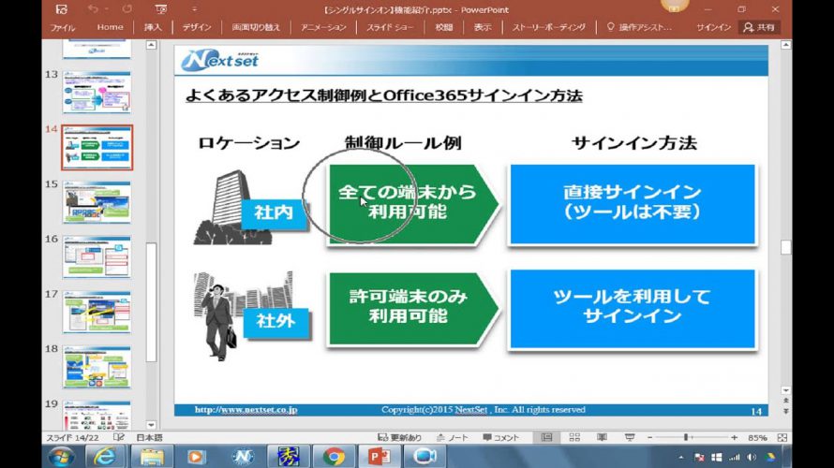Select the 全ての端末から利用可能 green arrow shape
Screen dimensions: 834x468
pos(413,203)
